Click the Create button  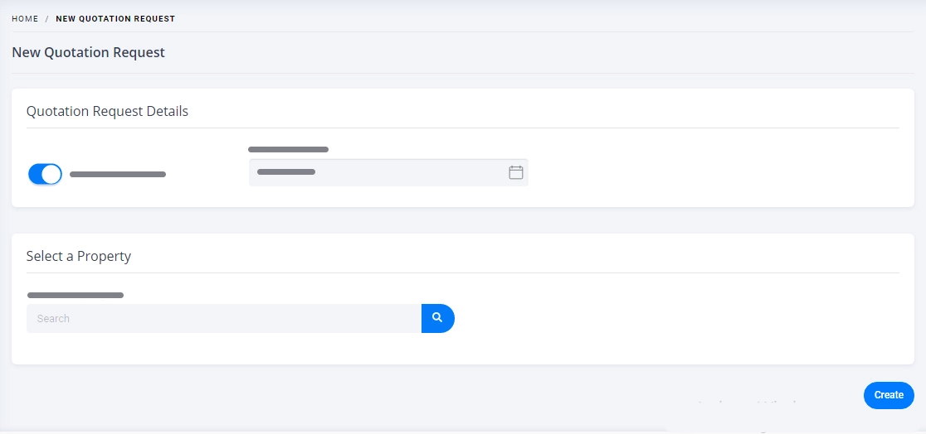[x=889, y=395]
